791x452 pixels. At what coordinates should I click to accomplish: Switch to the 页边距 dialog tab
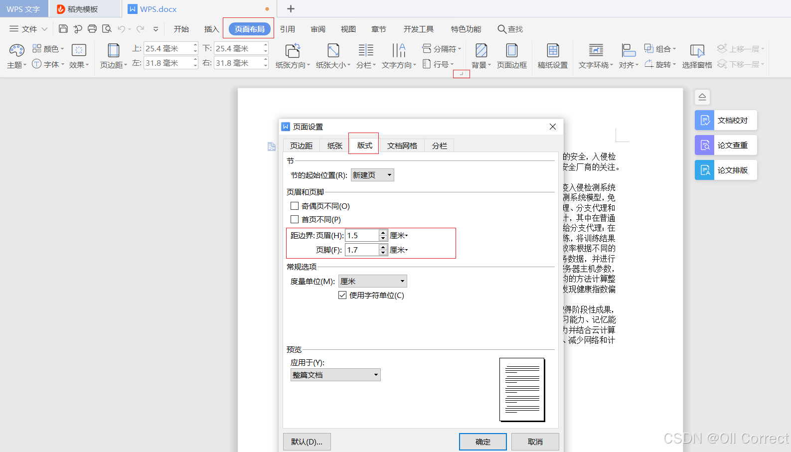(x=302, y=146)
